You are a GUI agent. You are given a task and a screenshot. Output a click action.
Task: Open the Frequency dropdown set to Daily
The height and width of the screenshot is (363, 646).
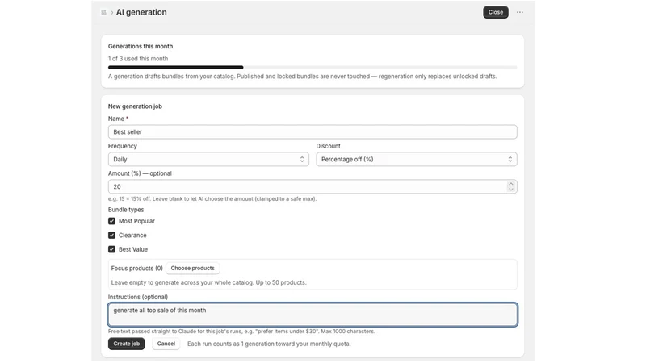pyautogui.click(x=208, y=159)
